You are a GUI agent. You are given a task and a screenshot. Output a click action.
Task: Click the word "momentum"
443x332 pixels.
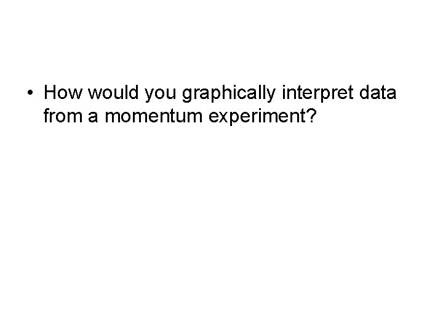[x=154, y=116]
